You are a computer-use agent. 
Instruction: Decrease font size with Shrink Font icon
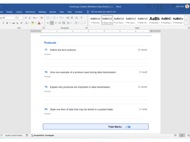tap(30, 18)
